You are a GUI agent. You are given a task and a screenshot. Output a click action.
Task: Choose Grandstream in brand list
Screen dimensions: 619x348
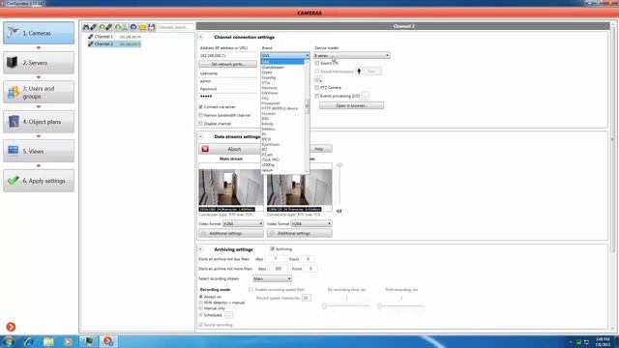[282, 68]
